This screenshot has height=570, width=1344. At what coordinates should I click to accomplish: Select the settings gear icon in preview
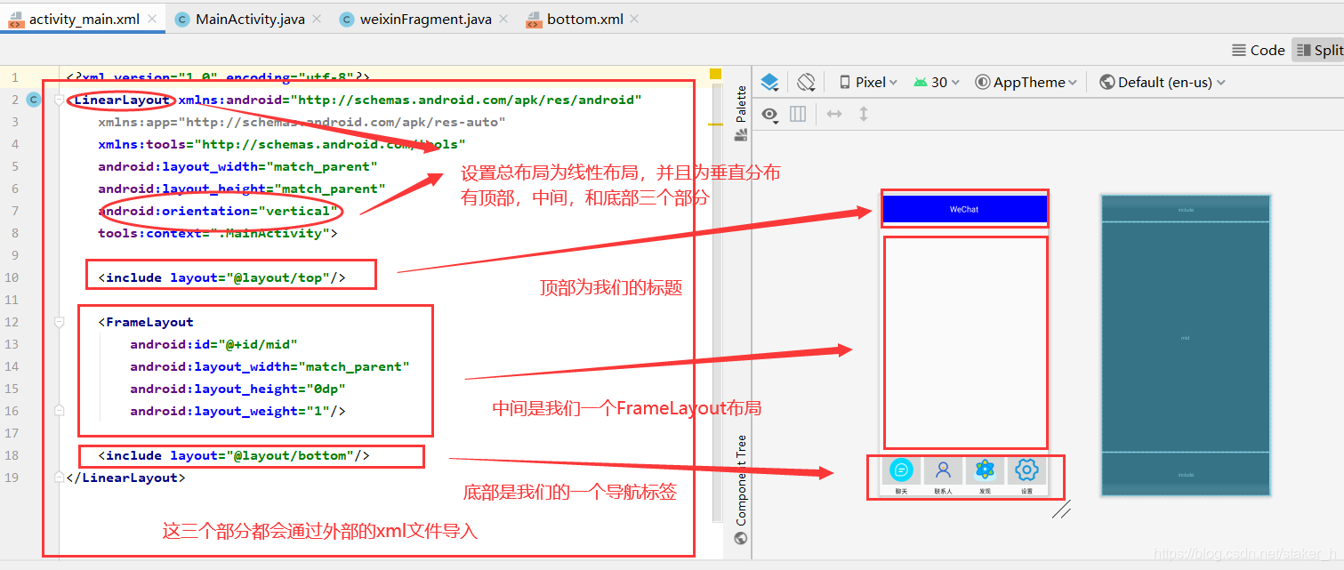tap(1026, 470)
